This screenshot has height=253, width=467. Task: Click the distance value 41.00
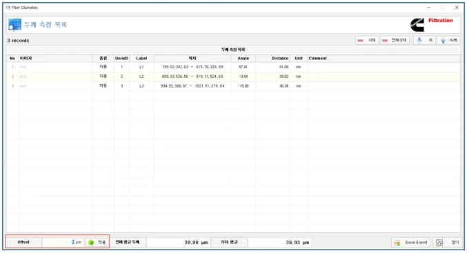coord(272,67)
